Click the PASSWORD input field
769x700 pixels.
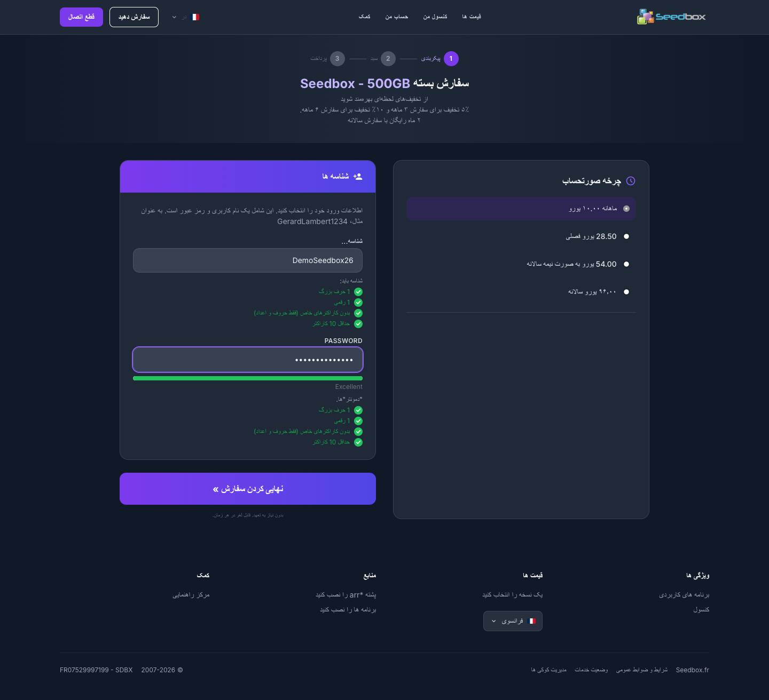248,360
